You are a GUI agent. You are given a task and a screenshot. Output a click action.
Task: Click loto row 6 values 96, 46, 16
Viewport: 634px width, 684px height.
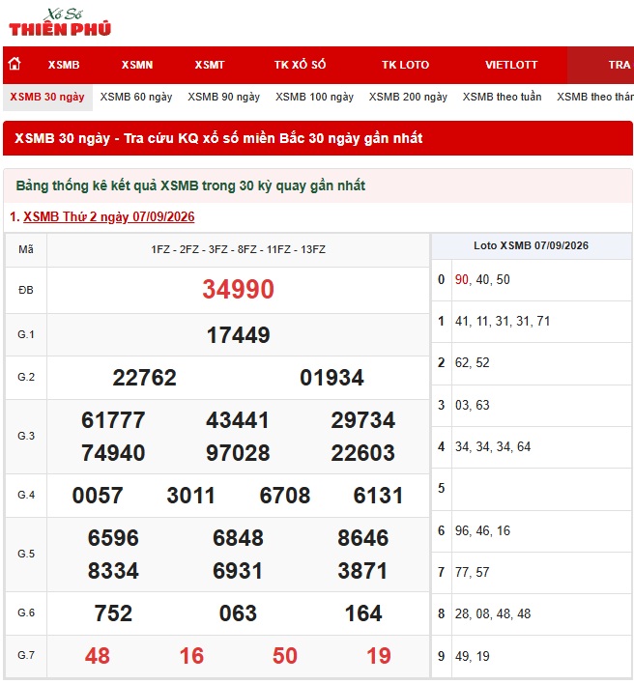tap(482, 531)
